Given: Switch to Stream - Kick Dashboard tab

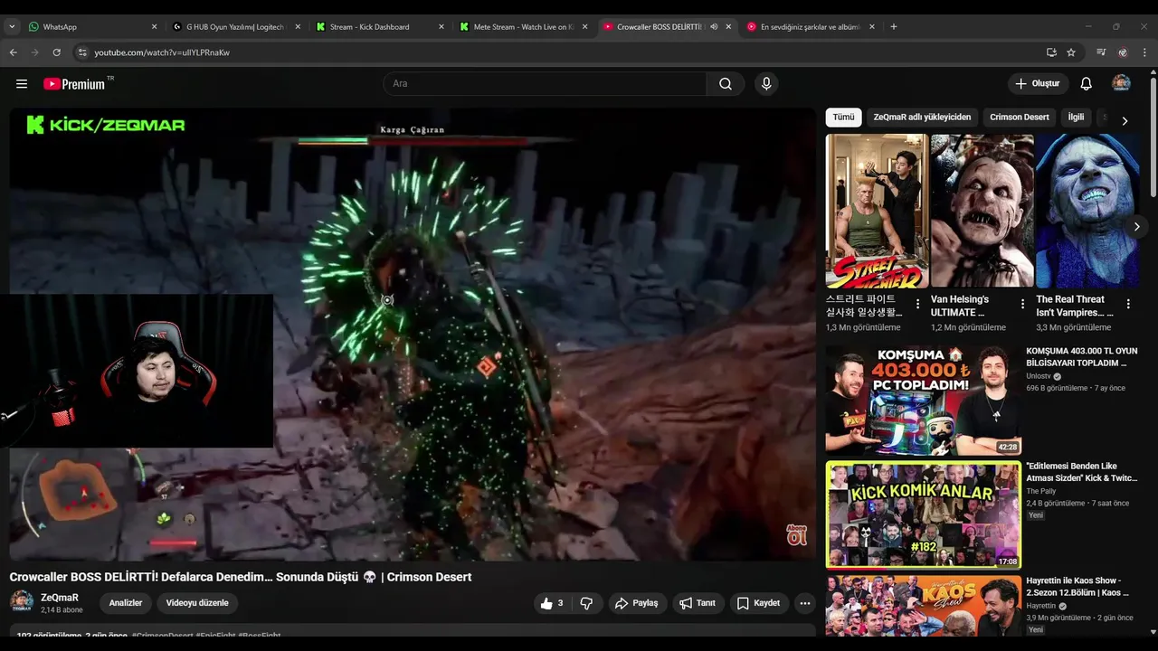Looking at the screenshot, I should [380, 27].
